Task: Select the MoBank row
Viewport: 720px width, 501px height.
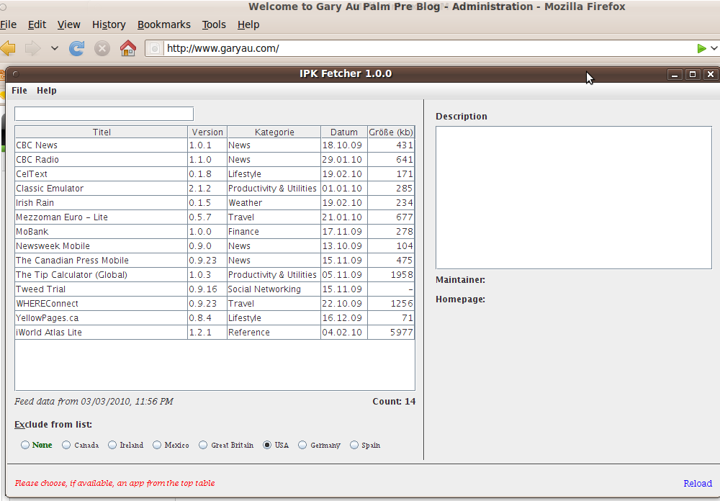Action: [x=215, y=232]
